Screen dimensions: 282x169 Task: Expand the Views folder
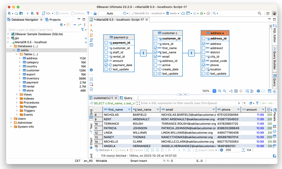(17, 94)
